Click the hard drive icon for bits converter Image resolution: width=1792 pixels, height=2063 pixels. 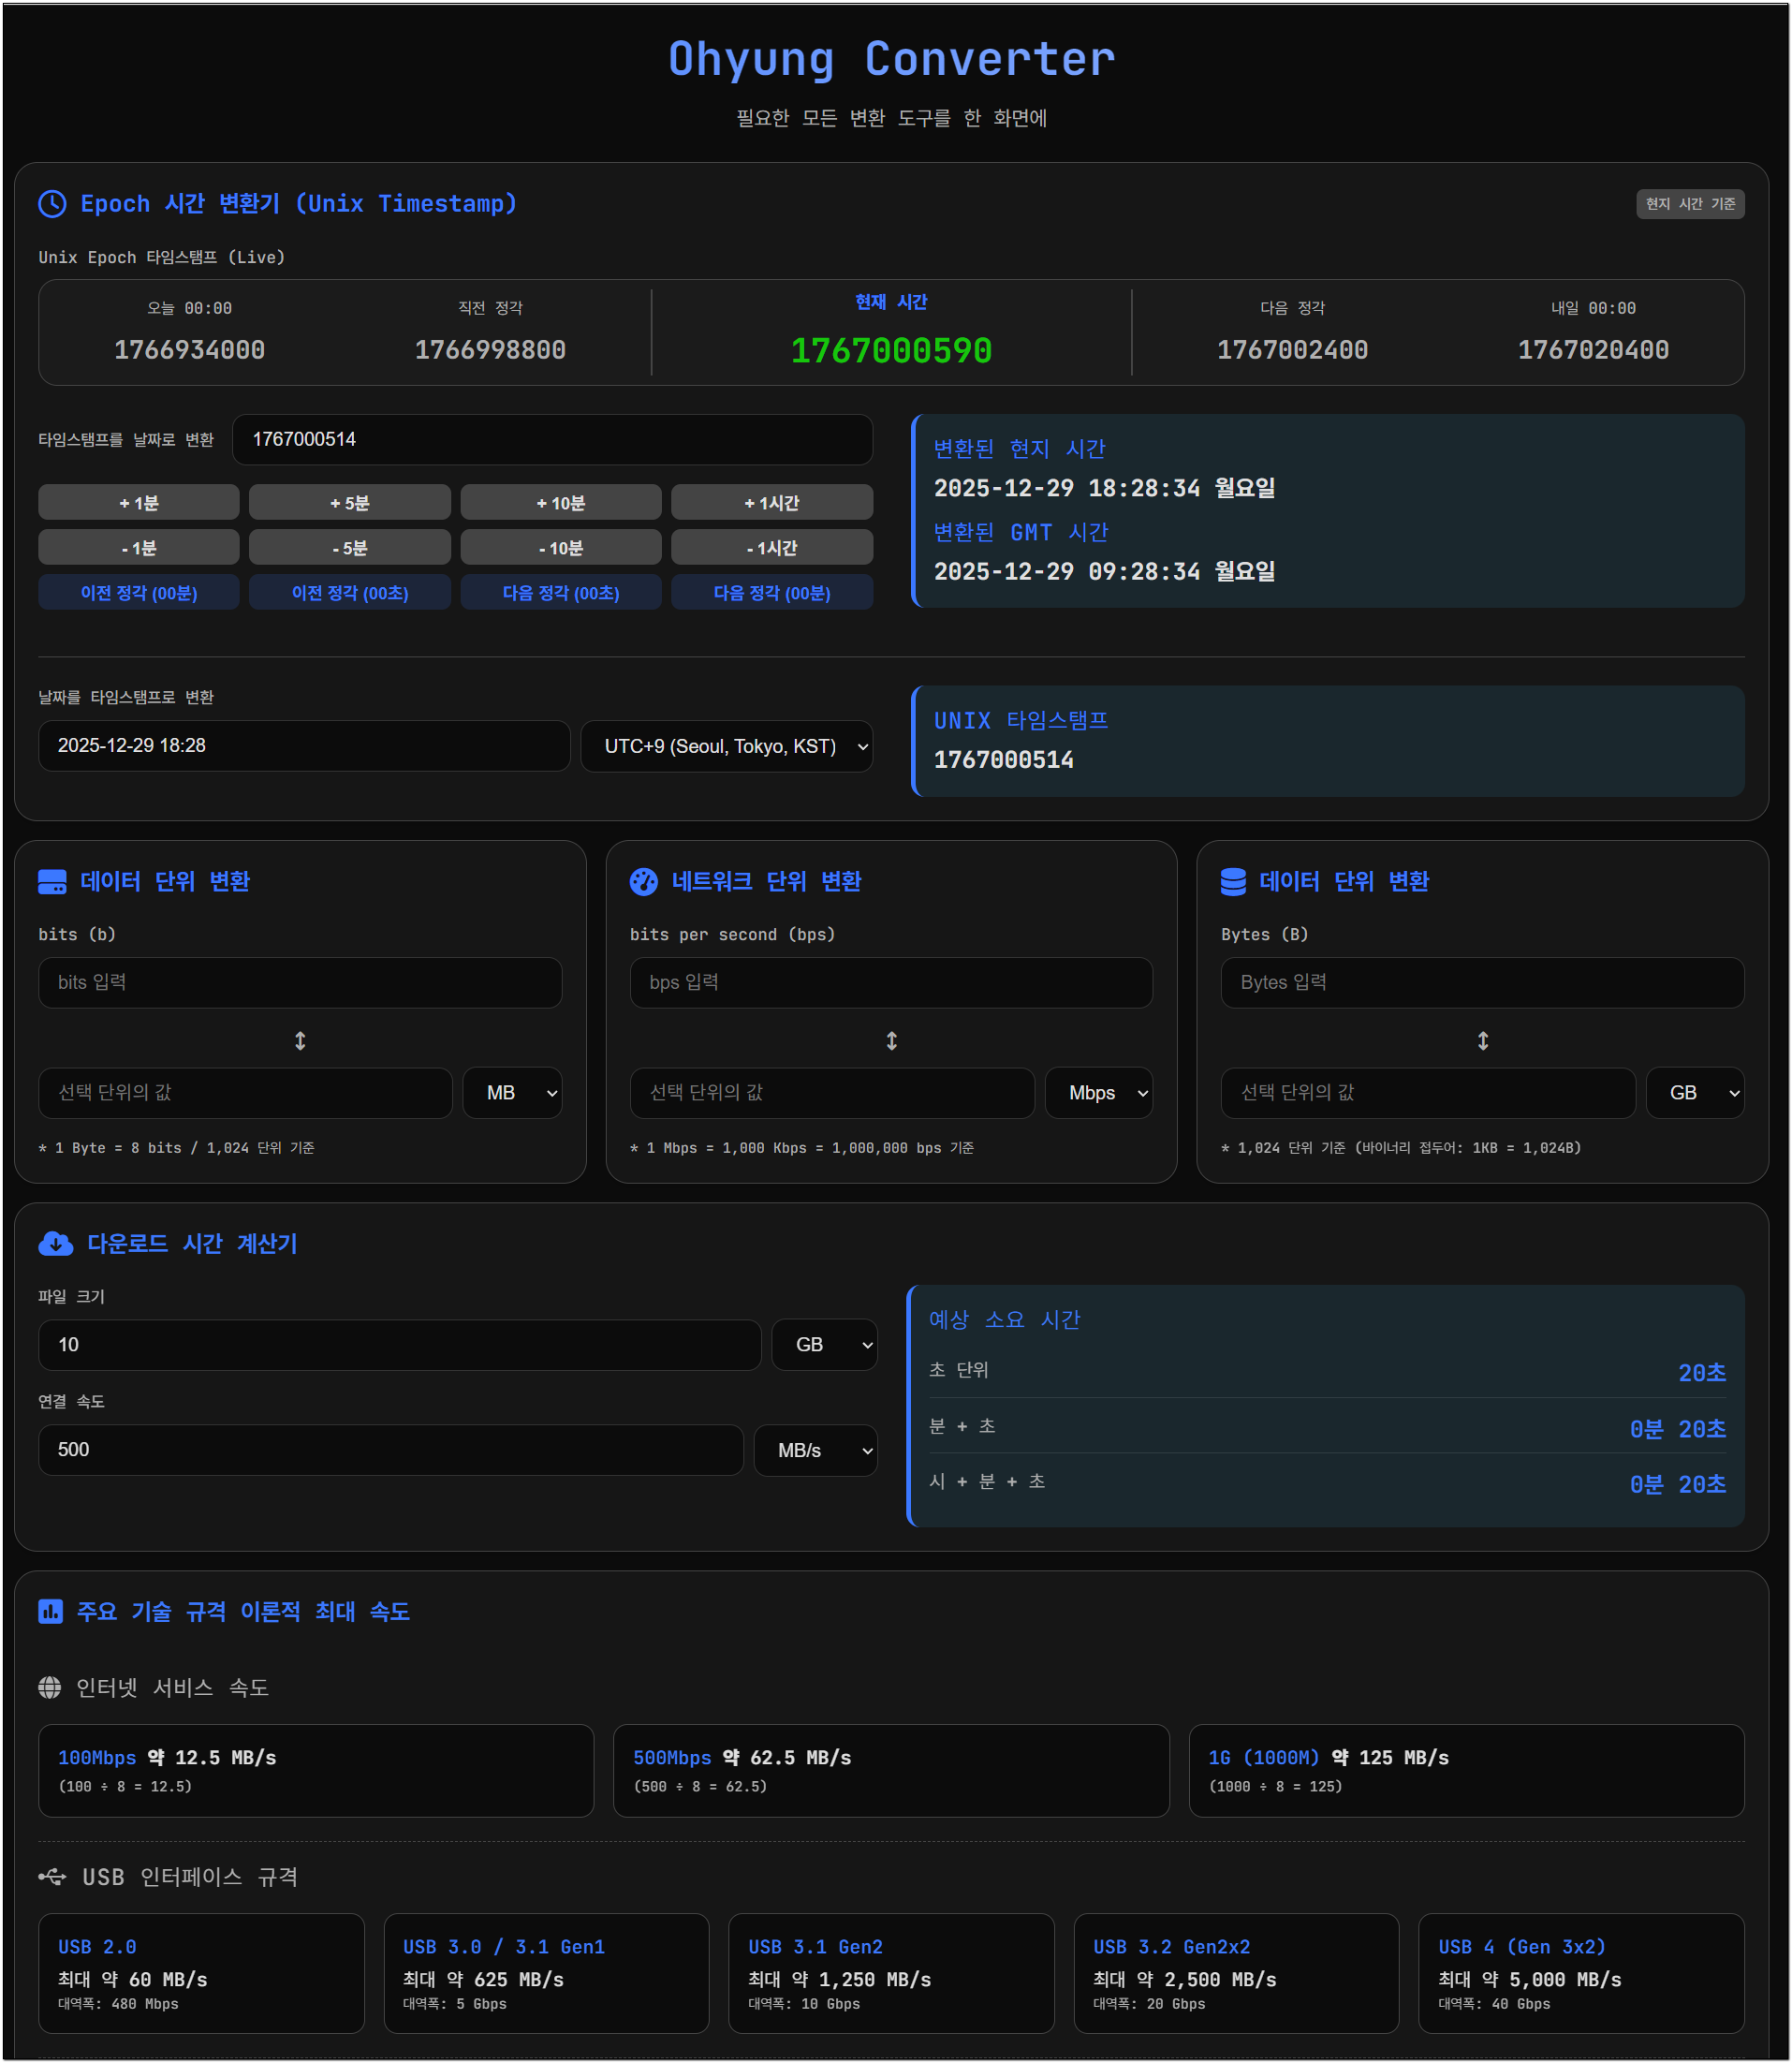click(x=52, y=882)
